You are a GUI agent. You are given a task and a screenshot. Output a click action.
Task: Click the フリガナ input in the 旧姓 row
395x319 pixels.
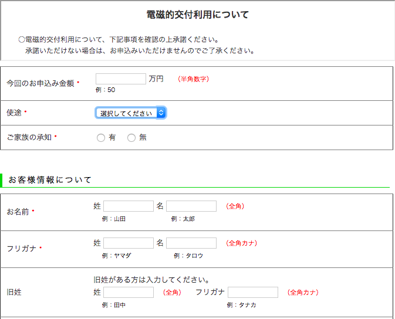[253, 293]
